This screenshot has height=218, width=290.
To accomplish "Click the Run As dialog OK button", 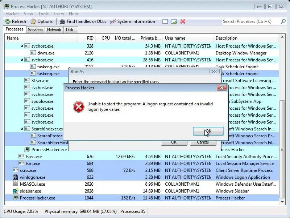I will click(x=174, y=142).
